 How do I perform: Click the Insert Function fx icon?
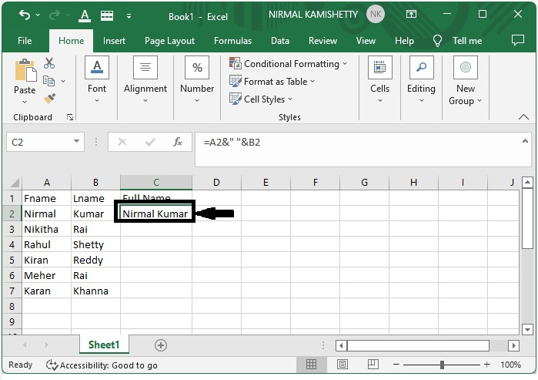[x=178, y=142]
